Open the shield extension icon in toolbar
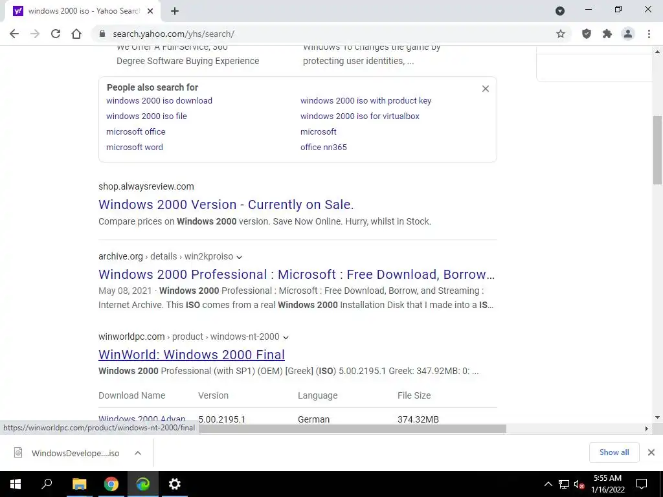Screen dimensions: 663x497 587,34
